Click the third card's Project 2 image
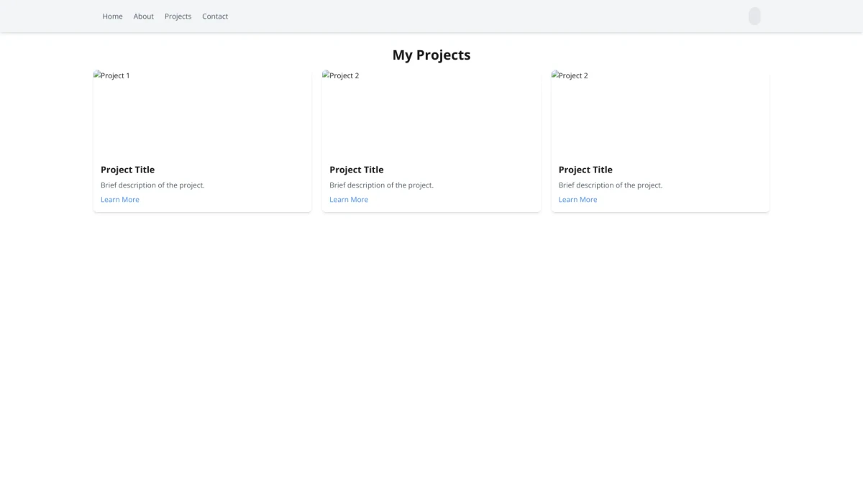Image resolution: width=863 pixels, height=485 pixels. [570, 75]
